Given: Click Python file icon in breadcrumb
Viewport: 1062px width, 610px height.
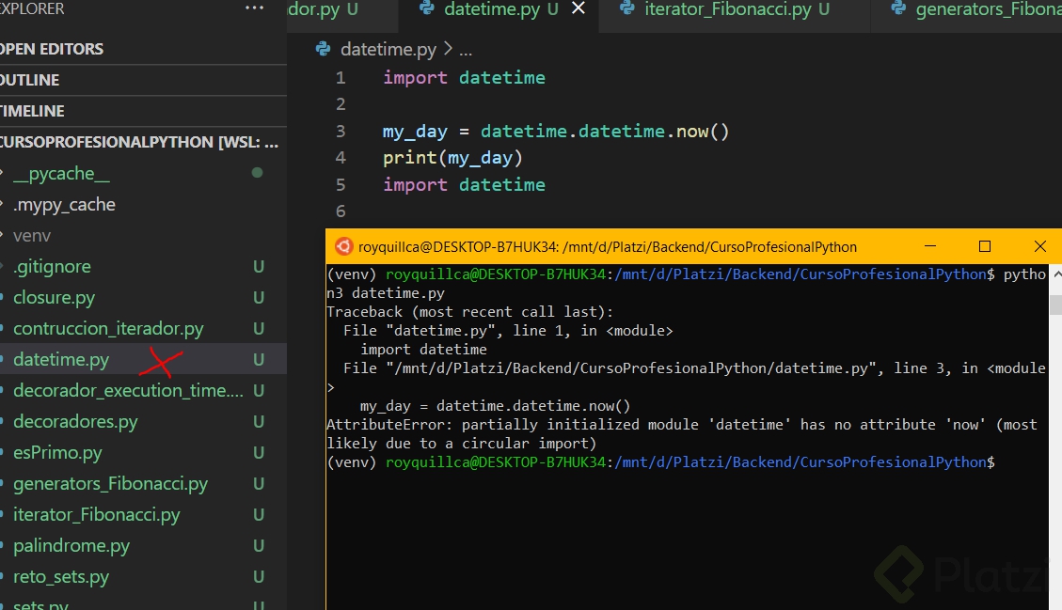Looking at the screenshot, I should (324, 49).
